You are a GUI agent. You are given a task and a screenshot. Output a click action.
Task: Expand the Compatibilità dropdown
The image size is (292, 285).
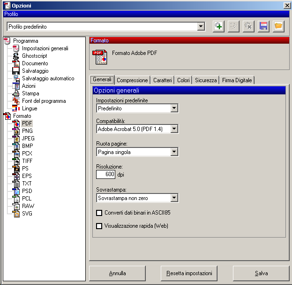coord(174,129)
